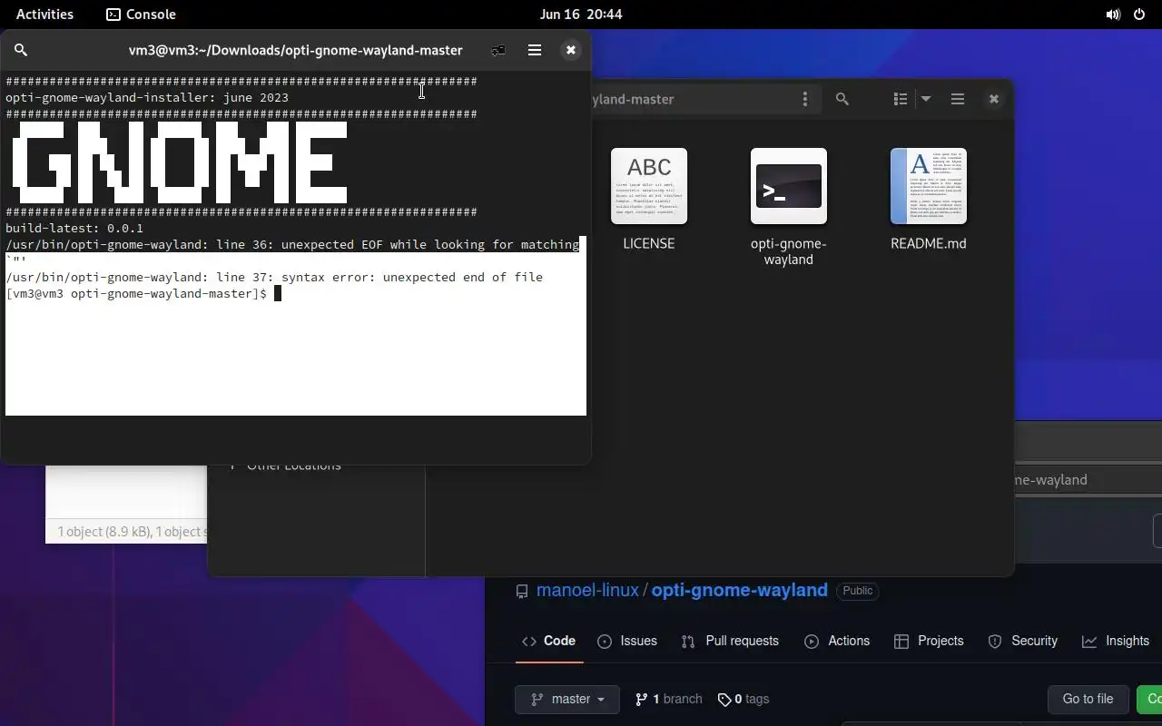
Task: Click the repository icon beside manoel-linux
Action: [522, 591]
